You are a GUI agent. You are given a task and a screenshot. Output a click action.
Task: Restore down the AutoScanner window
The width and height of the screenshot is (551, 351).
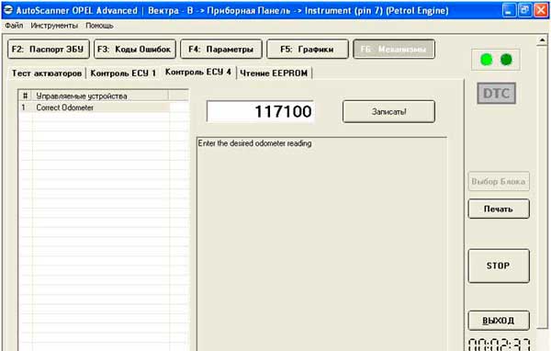pos(524,10)
